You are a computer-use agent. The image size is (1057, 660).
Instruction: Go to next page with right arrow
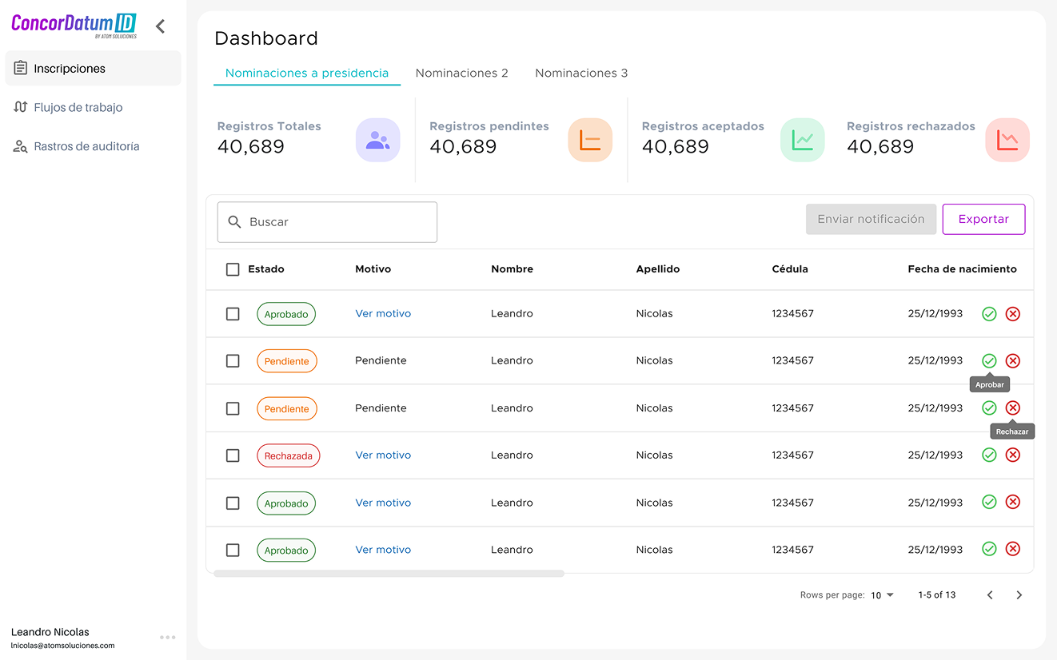pyautogui.click(x=1019, y=595)
